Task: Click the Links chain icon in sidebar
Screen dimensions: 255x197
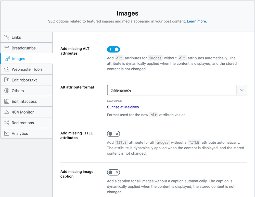Action: pos(7,37)
